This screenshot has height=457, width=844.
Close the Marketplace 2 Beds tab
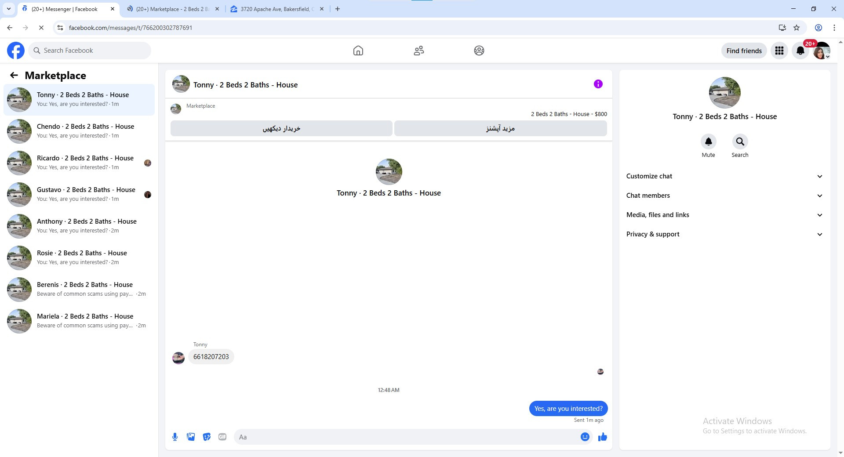(217, 9)
